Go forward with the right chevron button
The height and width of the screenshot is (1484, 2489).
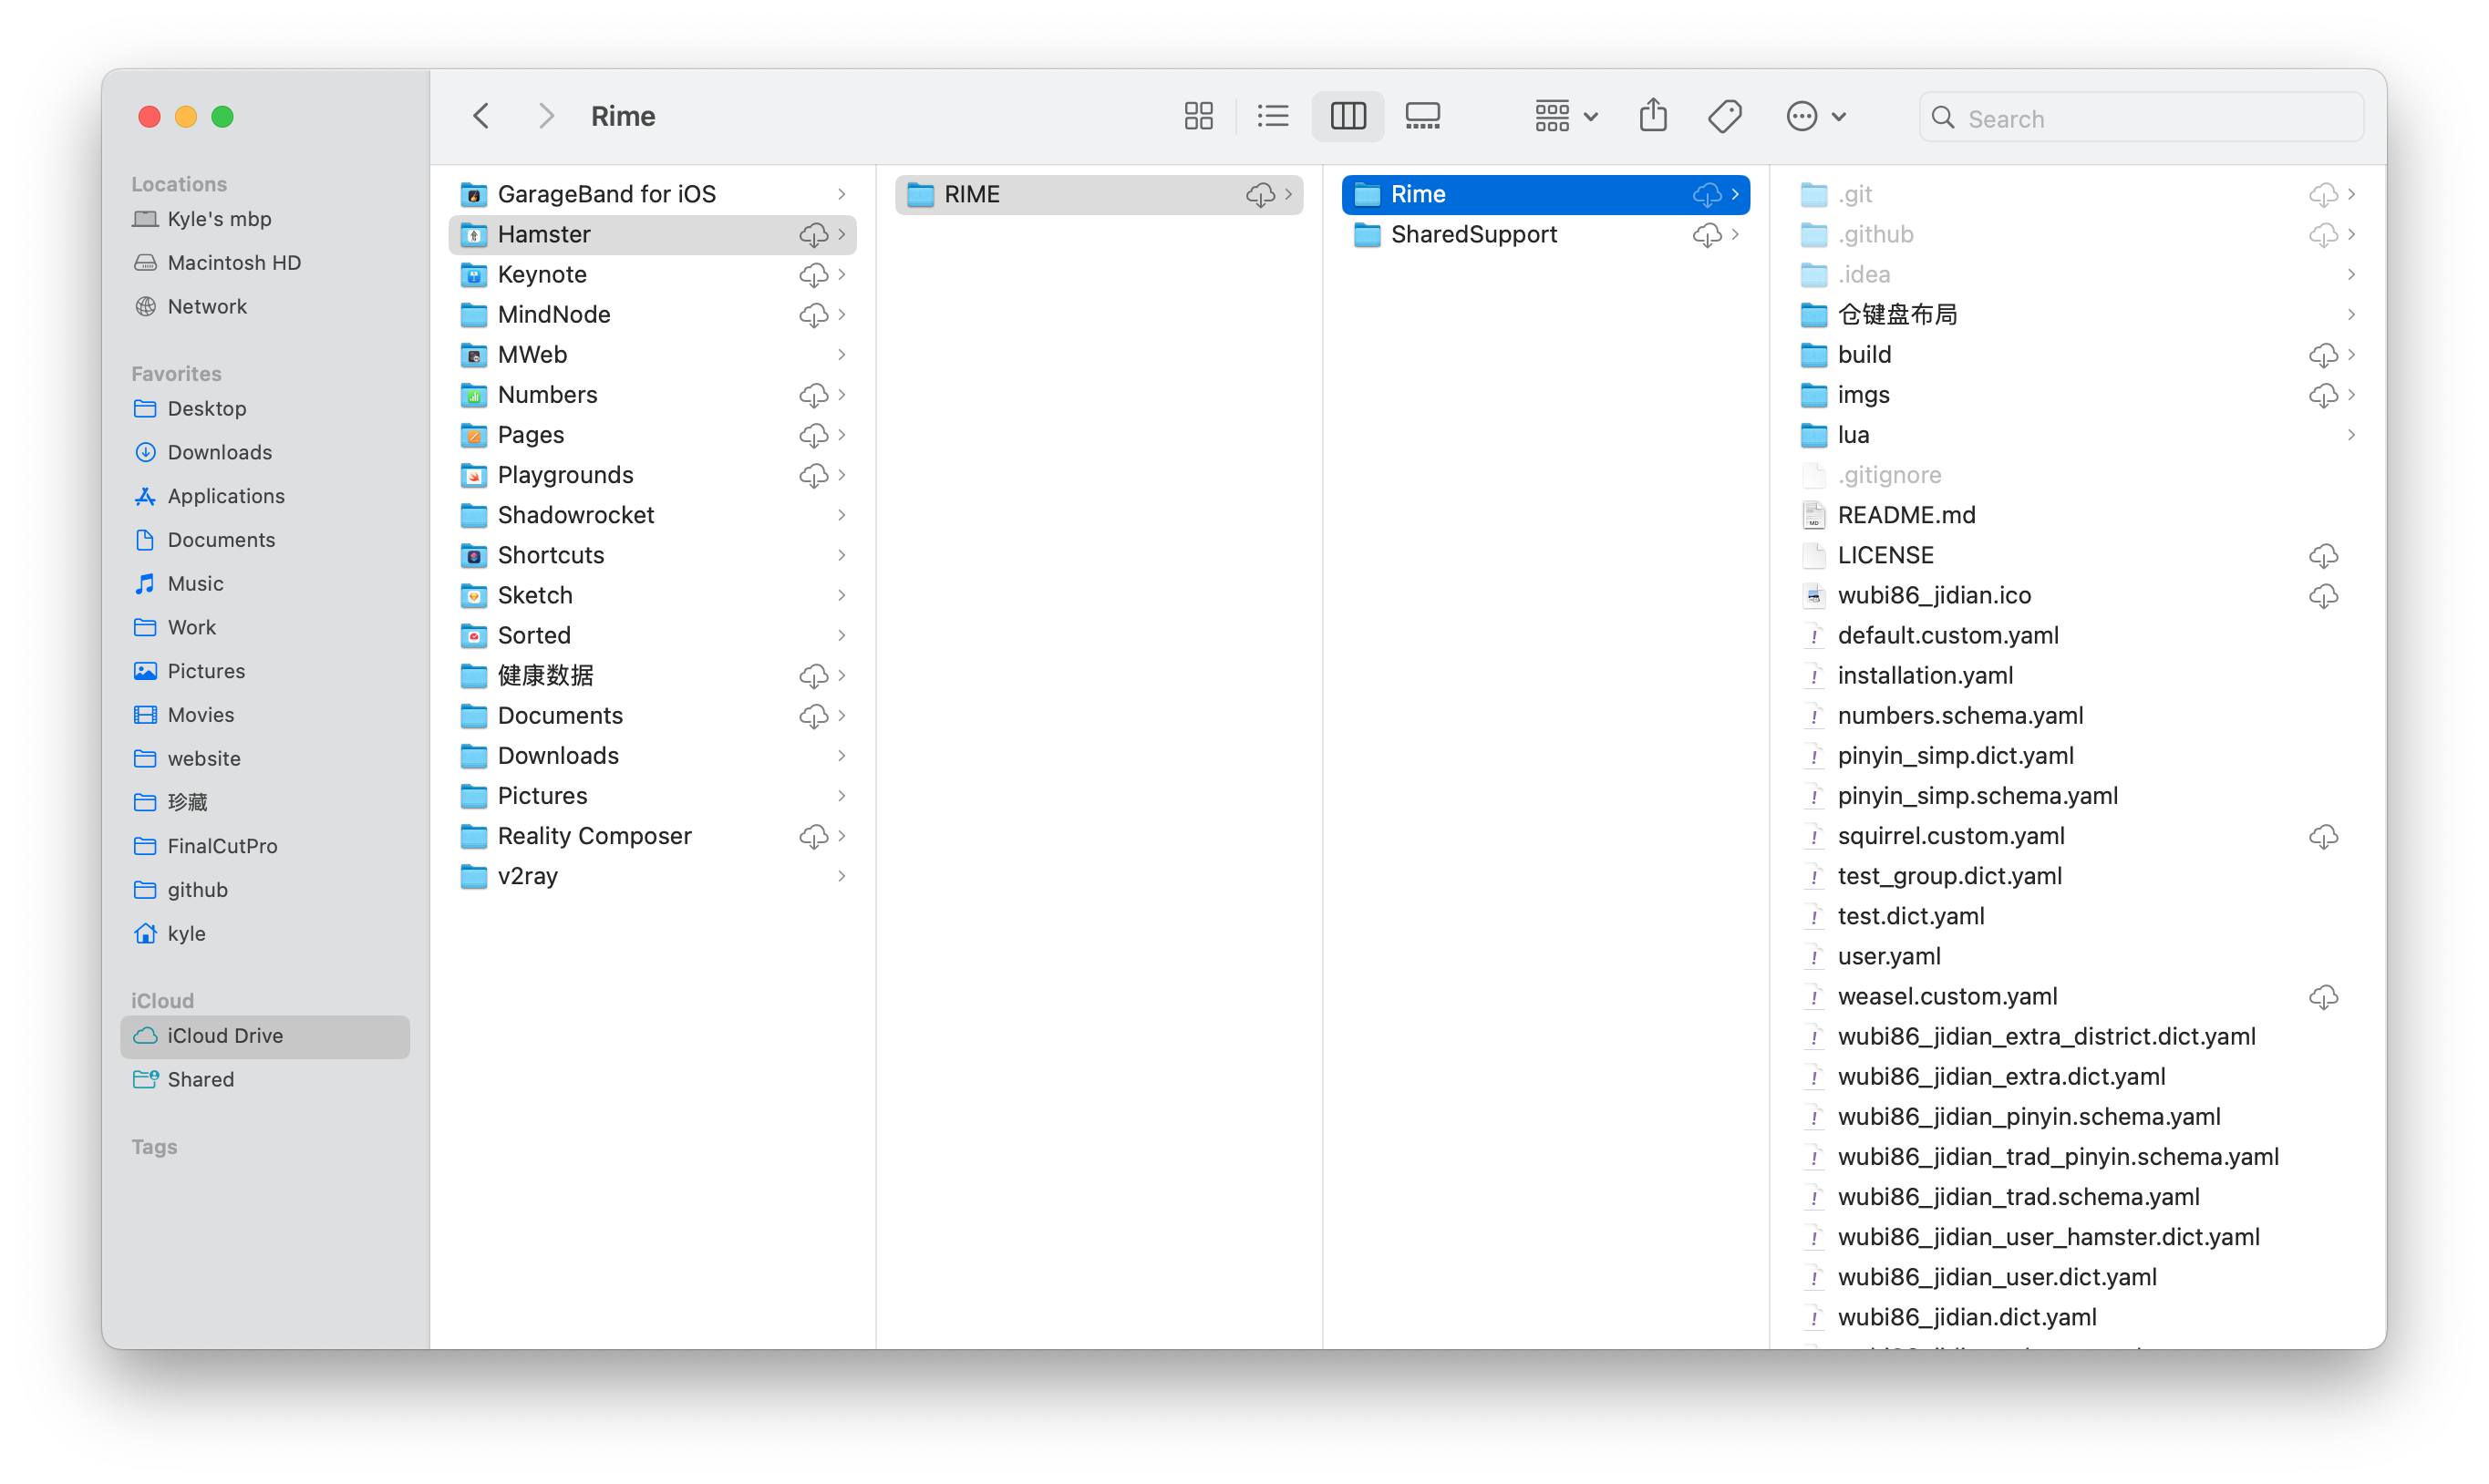click(x=545, y=116)
